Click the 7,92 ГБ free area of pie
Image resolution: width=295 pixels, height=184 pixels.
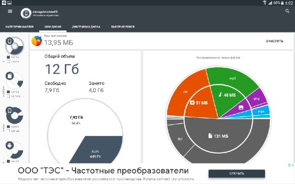[76, 120]
